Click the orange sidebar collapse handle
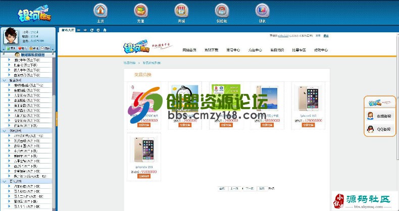This screenshot has width=399, height=211. pyautogui.click(x=57, y=119)
